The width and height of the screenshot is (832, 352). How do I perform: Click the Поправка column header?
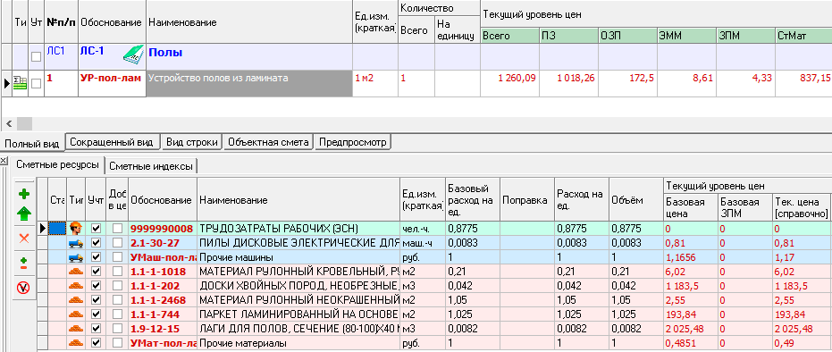[527, 200]
